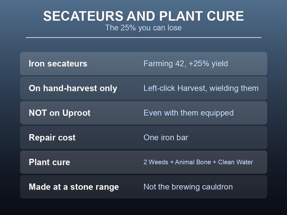The height and width of the screenshot is (215, 287).
Task: Click the 'SECATEURS AND PLANT CURE' title
Action: [x=143, y=16]
